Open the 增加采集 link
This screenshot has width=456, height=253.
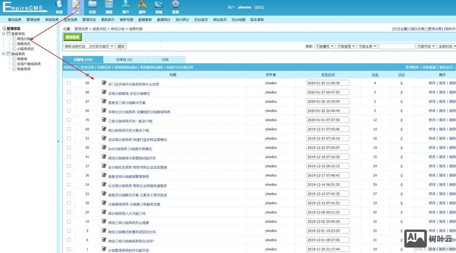tap(418, 29)
